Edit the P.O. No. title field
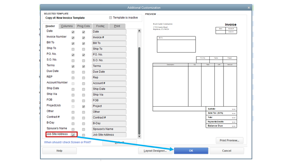The width and height of the screenshot is (293, 165). point(109,55)
